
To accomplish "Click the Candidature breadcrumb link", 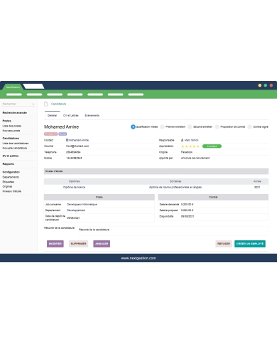I will 58,104.
